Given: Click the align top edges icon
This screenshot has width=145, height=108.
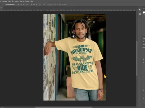Looking at the screenshot, I should point(31,4).
